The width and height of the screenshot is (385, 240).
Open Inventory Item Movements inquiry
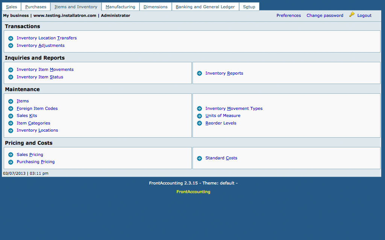click(45, 69)
